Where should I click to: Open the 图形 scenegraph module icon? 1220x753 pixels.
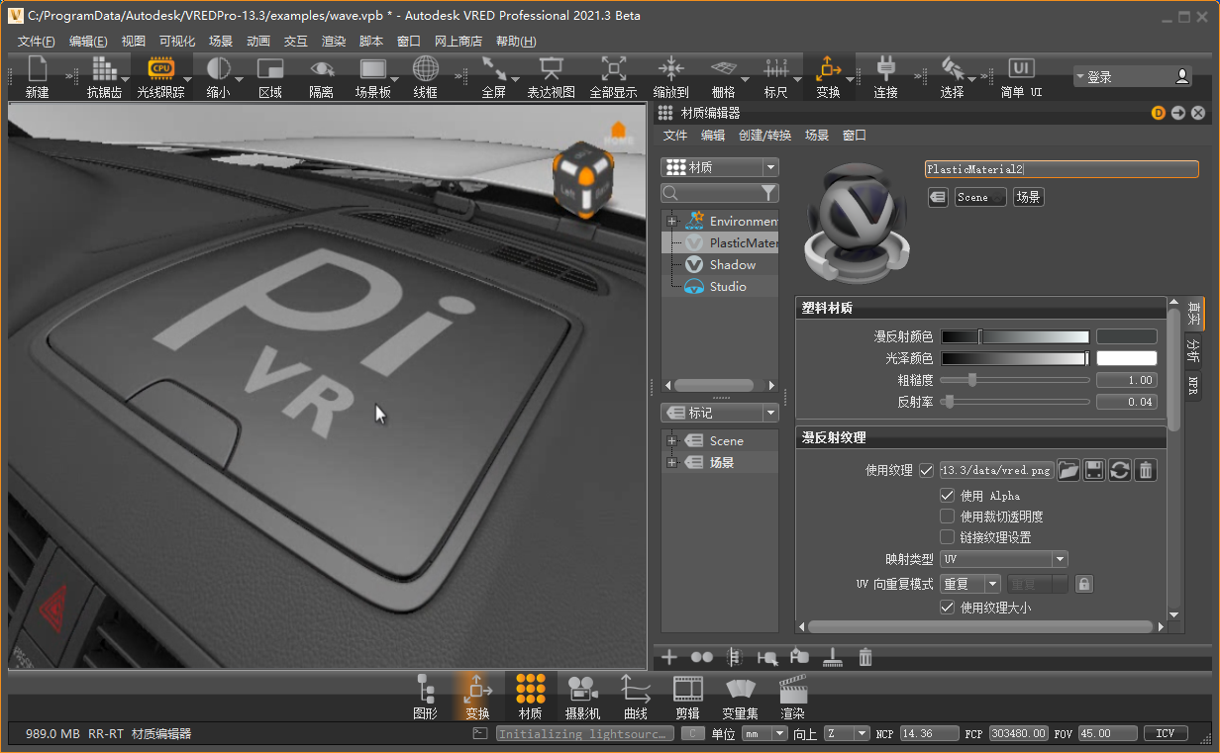(425, 689)
